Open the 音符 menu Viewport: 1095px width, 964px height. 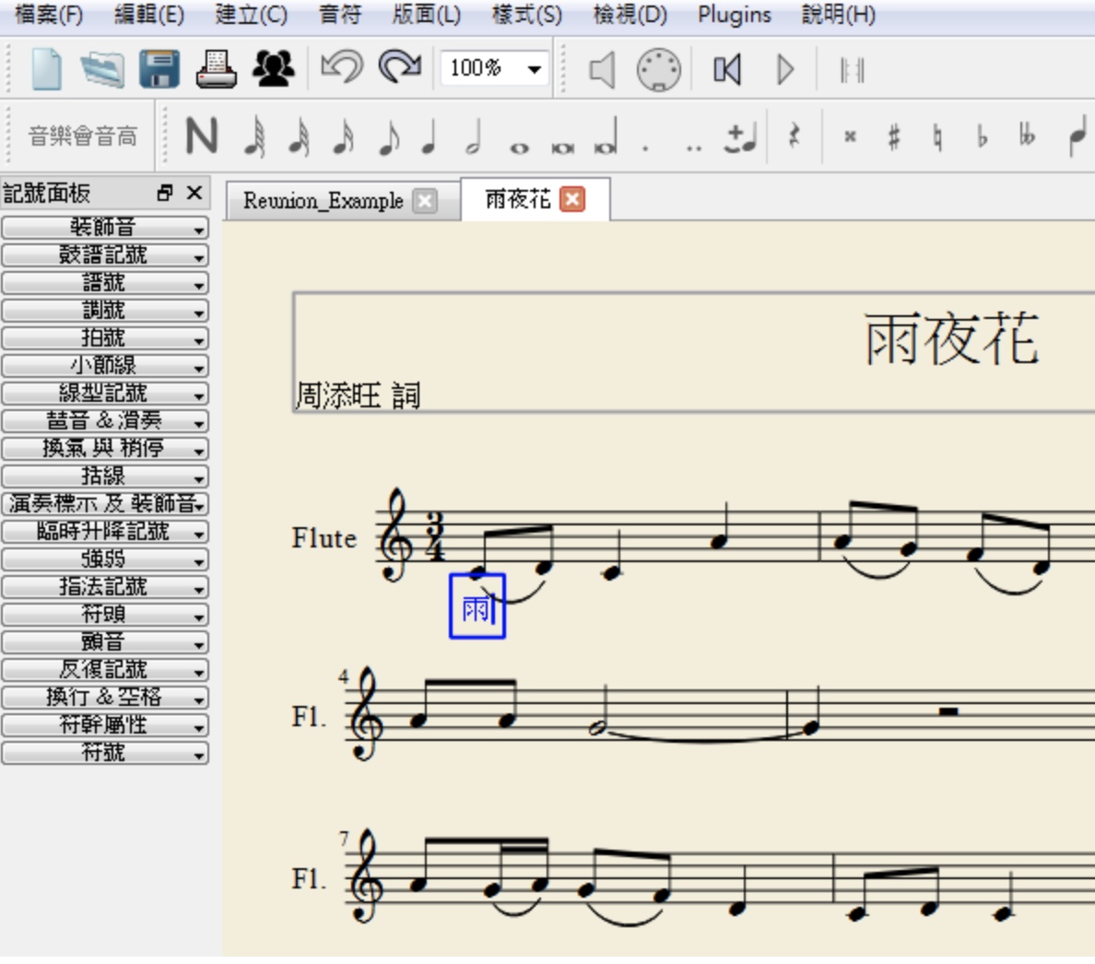pos(340,15)
